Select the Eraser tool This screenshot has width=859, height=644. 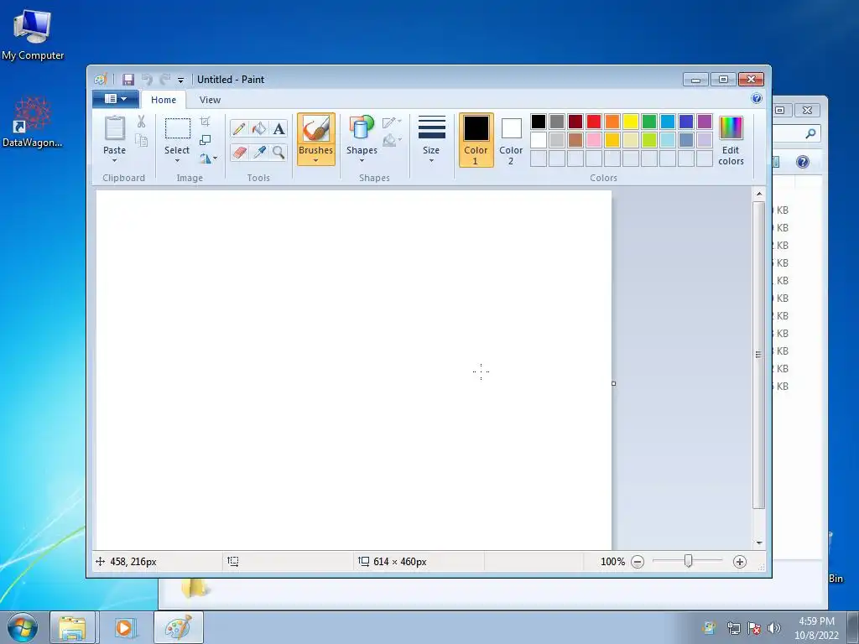(x=239, y=153)
